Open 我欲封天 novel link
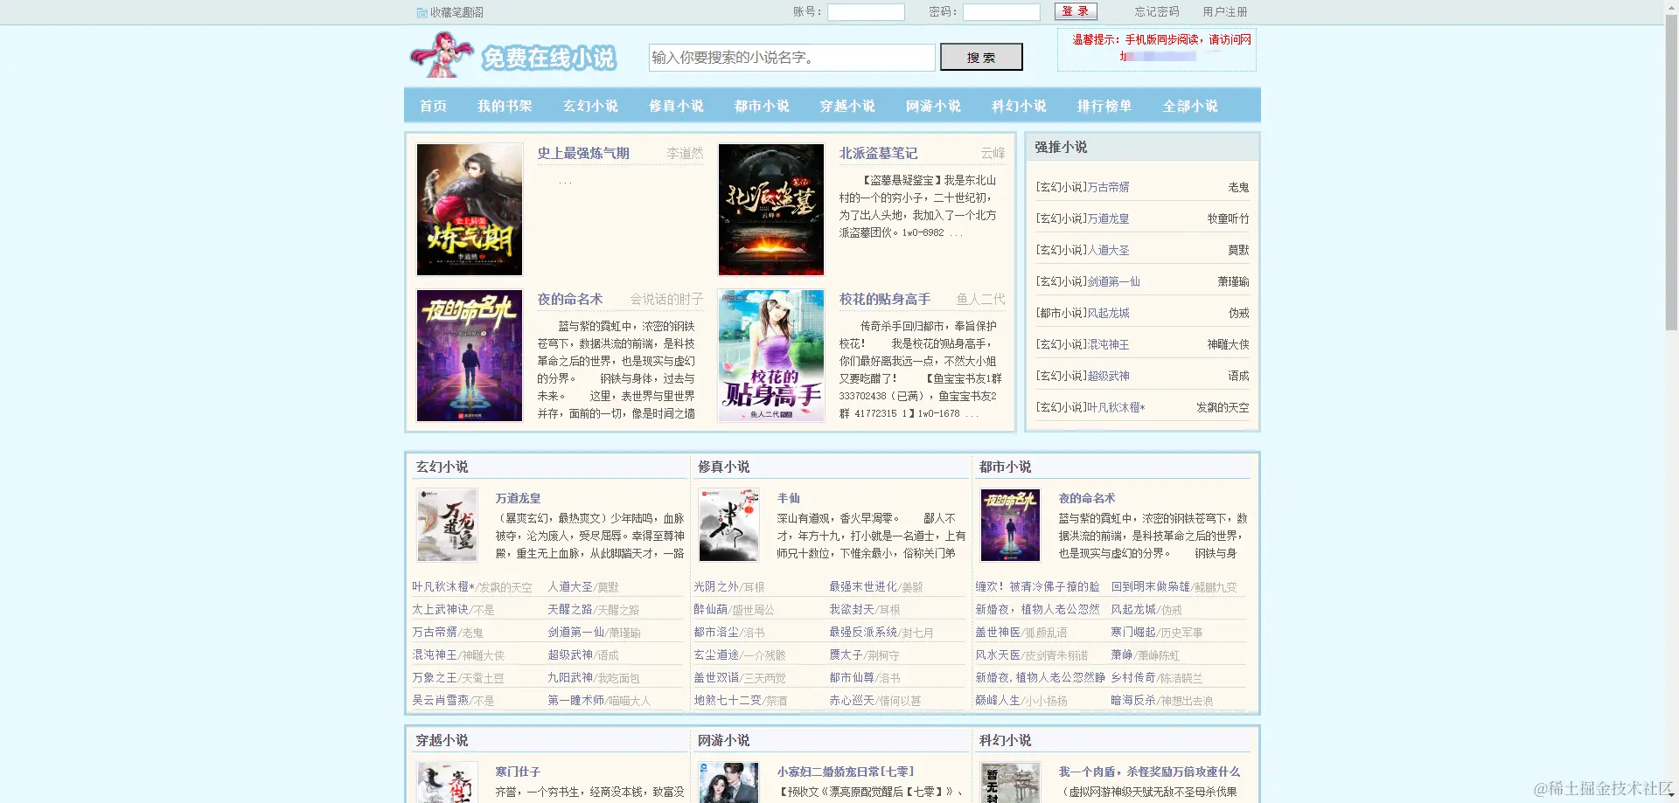This screenshot has height=803, width=1679. click(x=852, y=610)
